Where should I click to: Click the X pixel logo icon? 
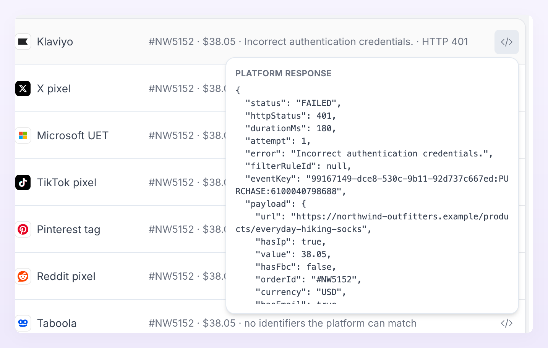pyautogui.click(x=23, y=89)
